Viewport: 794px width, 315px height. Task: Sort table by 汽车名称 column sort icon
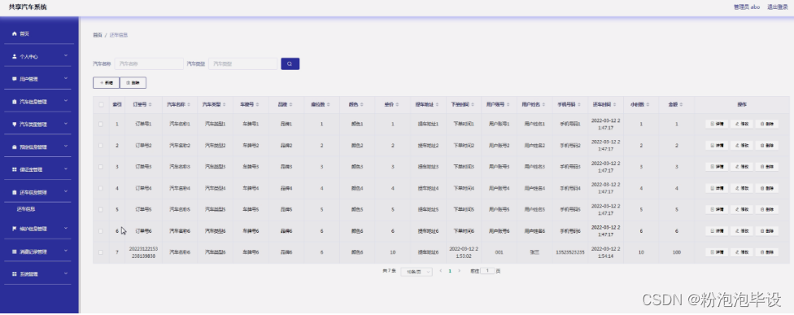pos(189,105)
